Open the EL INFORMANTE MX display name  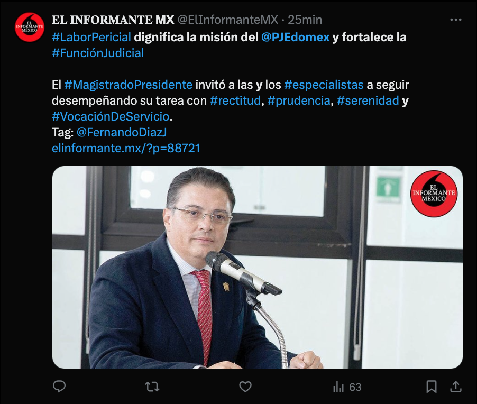click(113, 20)
